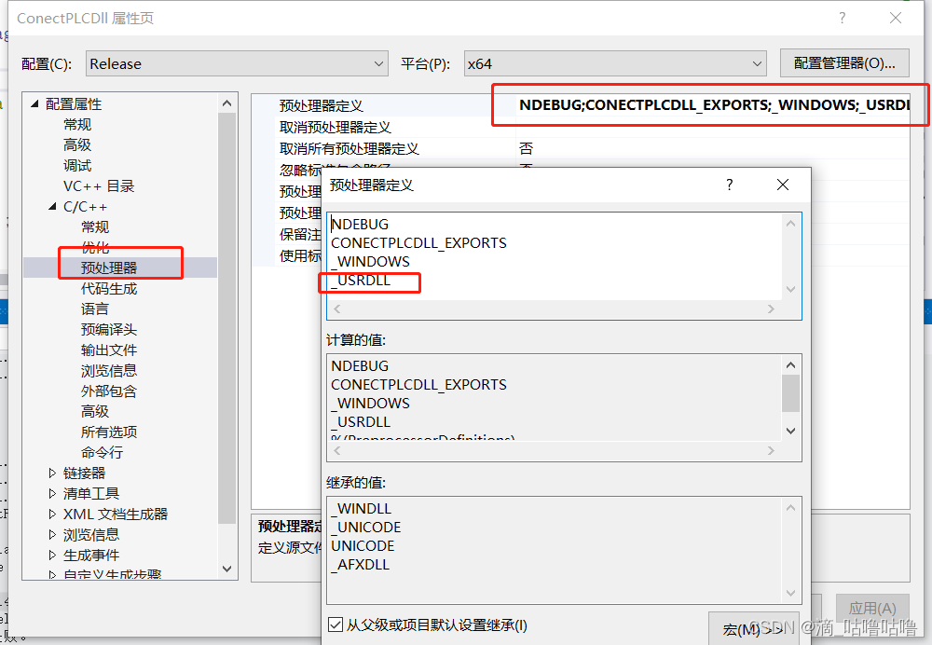Open the 配置(C) Release dropdown

click(x=237, y=63)
